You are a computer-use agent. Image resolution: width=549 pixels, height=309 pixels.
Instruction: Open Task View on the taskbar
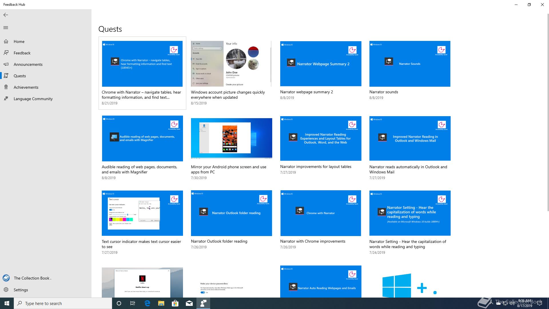pos(133,303)
